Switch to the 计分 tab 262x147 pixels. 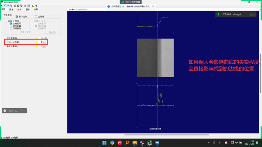(x=20, y=9)
